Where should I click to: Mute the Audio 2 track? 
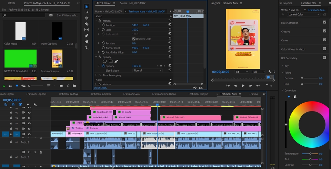[29, 152]
